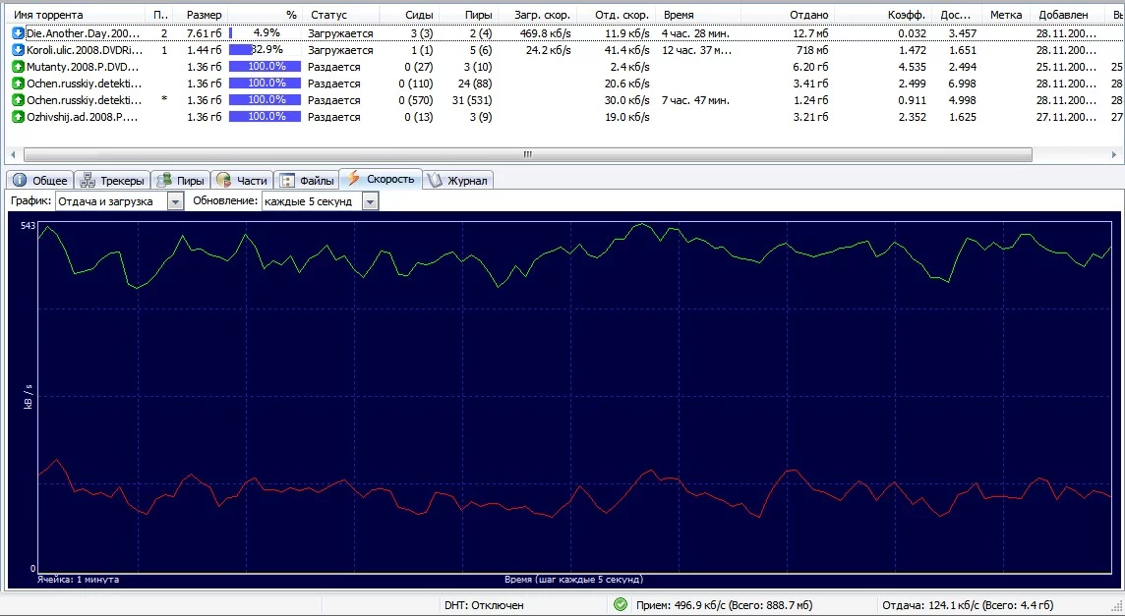1125x616 pixels.
Task: Click download icon of Koroli.ulic torrent
Action: click(x=18, y=50)
